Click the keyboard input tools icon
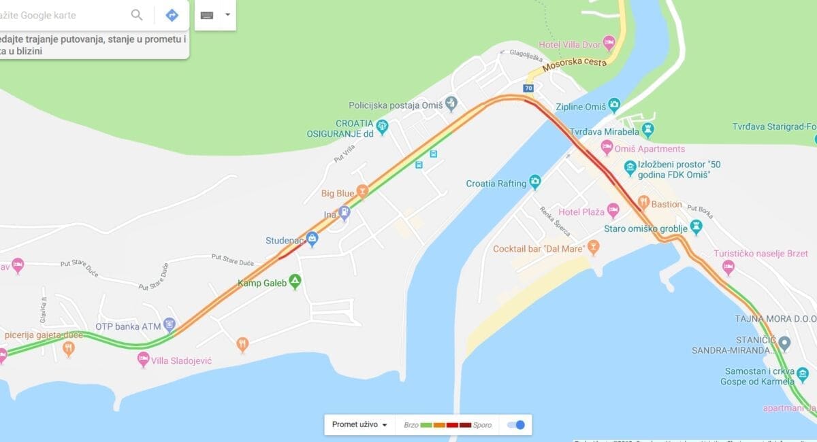The width and height of the screenshot is (817, 442). [207, 15]
